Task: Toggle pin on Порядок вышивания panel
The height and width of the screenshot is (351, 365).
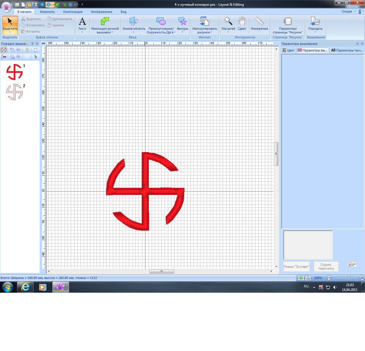Action: point(32,44)
